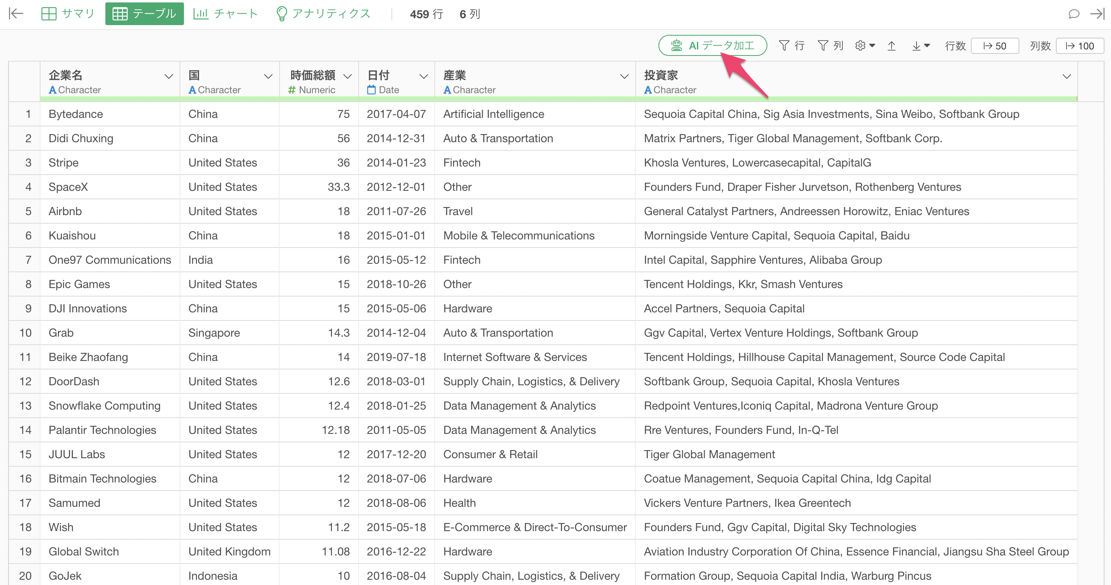Click the Travel industry cell
The image size is (1111, 585).
(535, 211)
